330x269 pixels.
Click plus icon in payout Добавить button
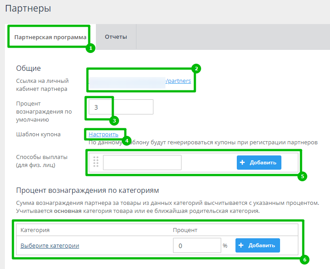pos(243,163)
